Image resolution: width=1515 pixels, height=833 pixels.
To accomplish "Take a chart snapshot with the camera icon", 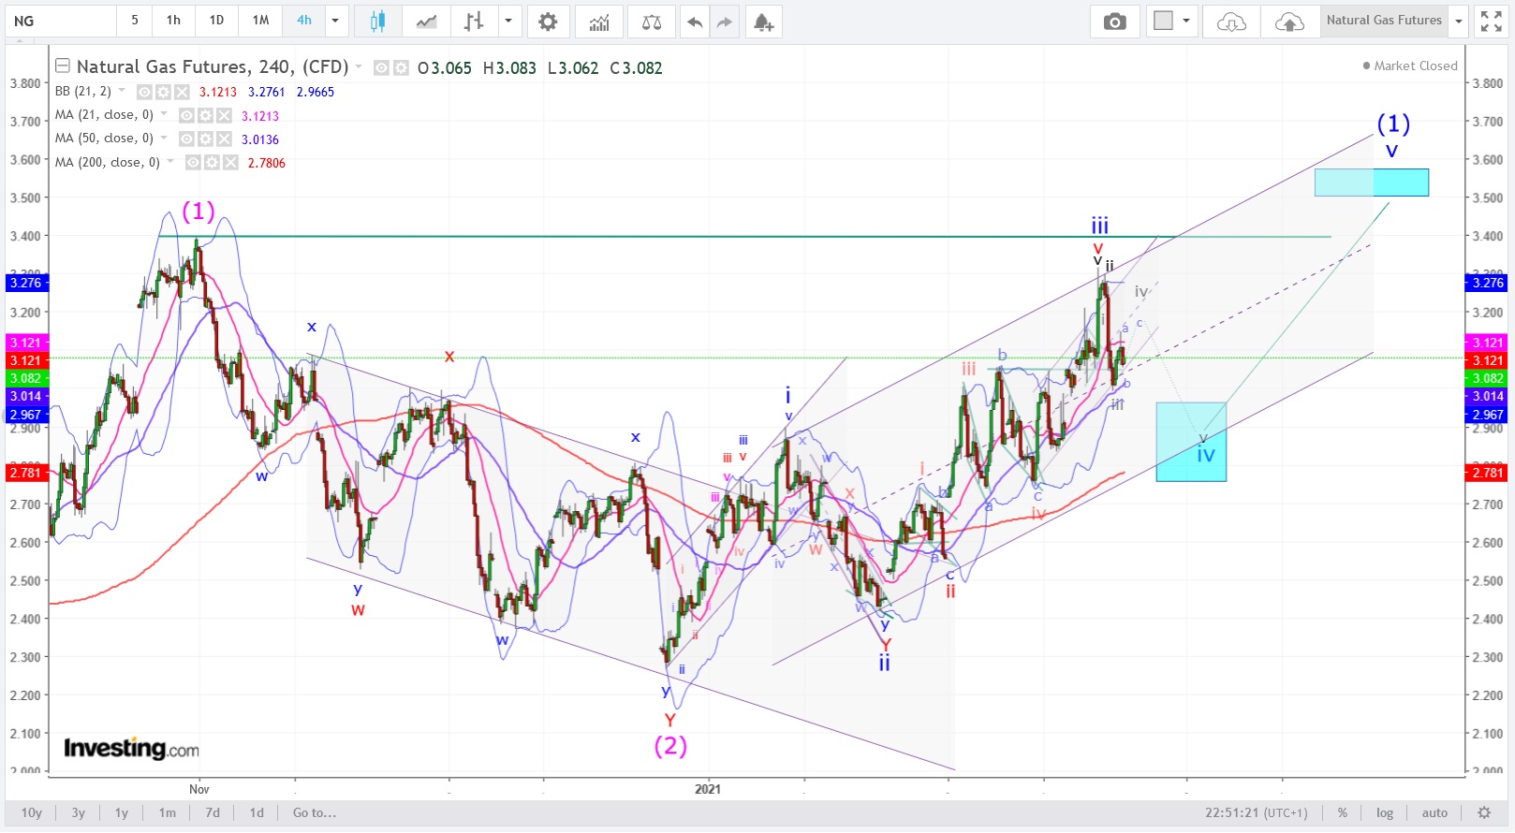I will (x=1114, y=22).
